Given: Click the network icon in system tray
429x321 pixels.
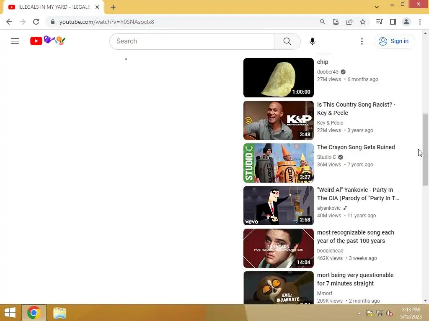Looking at the screenshot, I should click(x=379, y=313).
